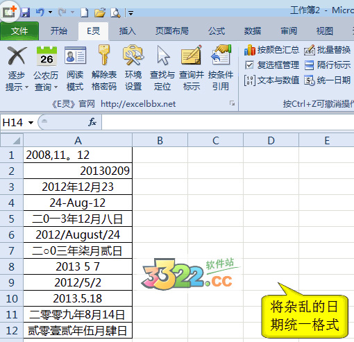Click 按颜色汇总 chart button

pos(271,50)
